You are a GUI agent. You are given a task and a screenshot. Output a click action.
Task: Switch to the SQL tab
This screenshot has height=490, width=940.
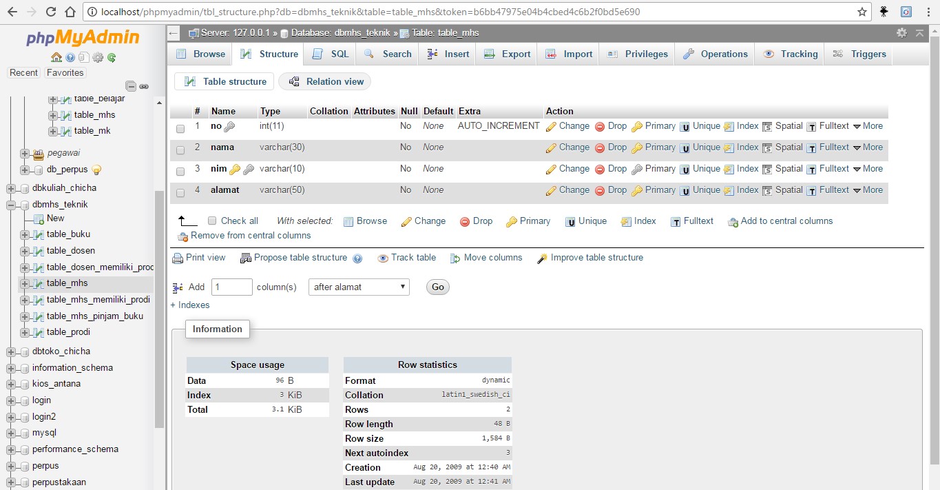(x=331, y=54)
